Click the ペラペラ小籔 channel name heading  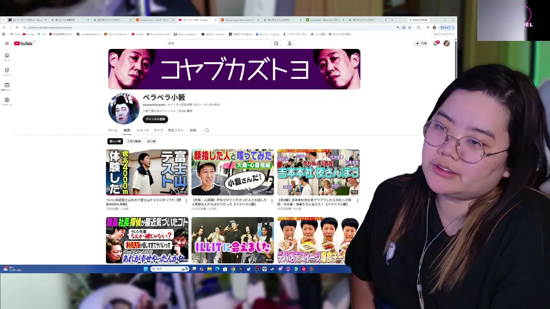pos(164,97)
